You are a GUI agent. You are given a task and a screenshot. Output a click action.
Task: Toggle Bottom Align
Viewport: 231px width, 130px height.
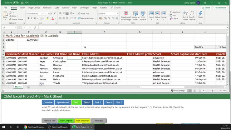(x=67, y=13)
